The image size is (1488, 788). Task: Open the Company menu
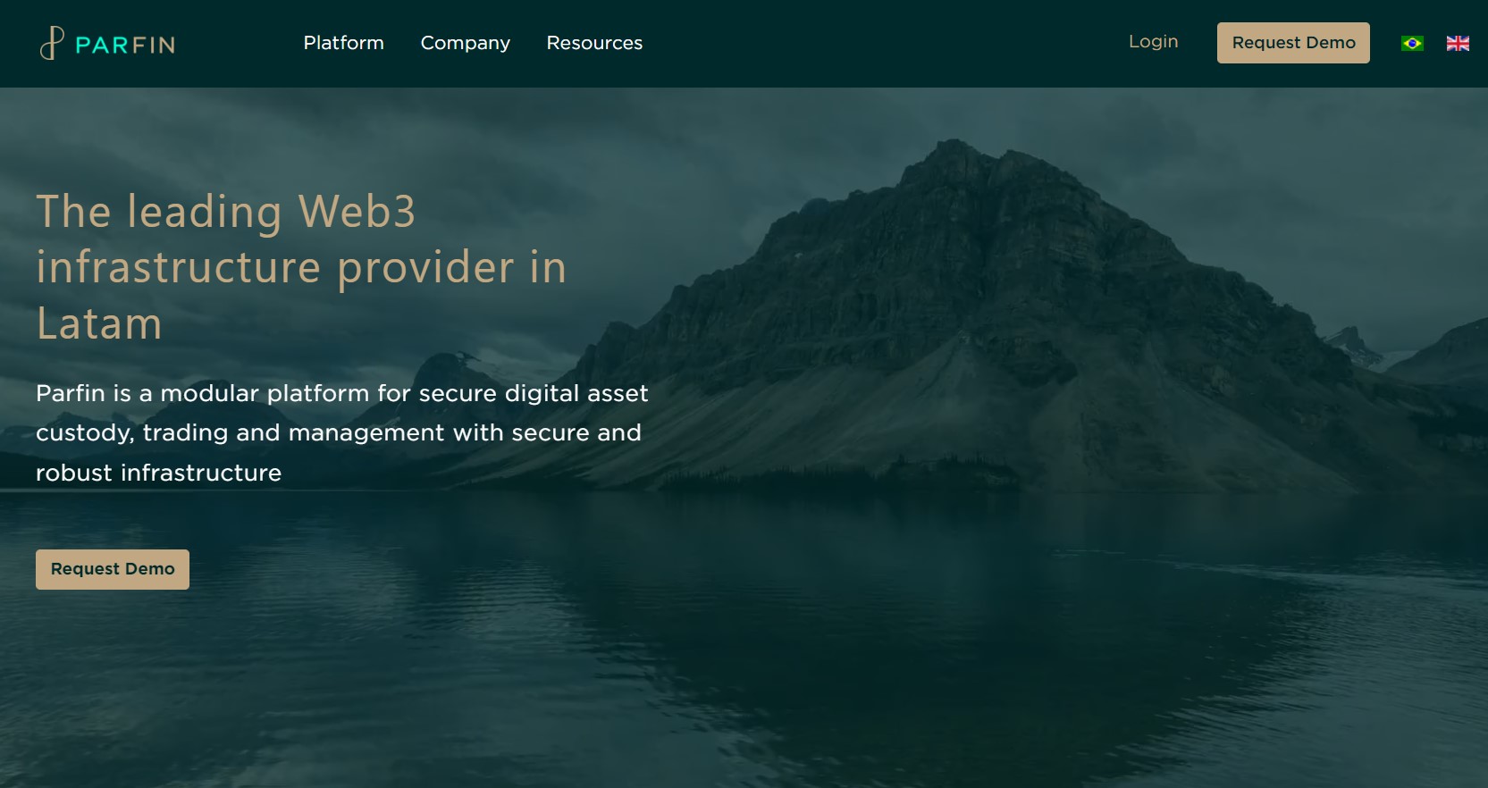465,43
